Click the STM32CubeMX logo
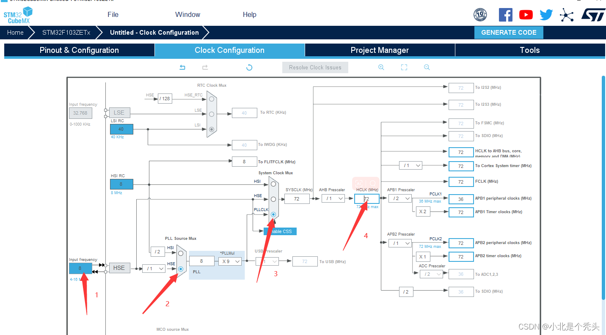Viewport: 606px width, 335px height. (x=18, y=16)
